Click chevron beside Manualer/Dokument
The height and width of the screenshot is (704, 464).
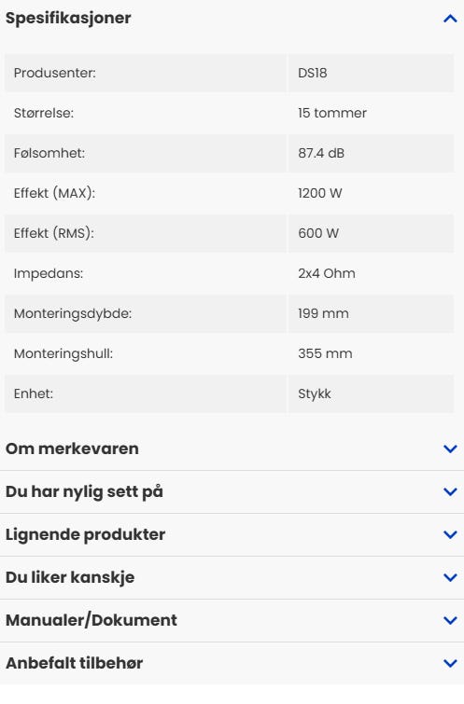point(450,620)
